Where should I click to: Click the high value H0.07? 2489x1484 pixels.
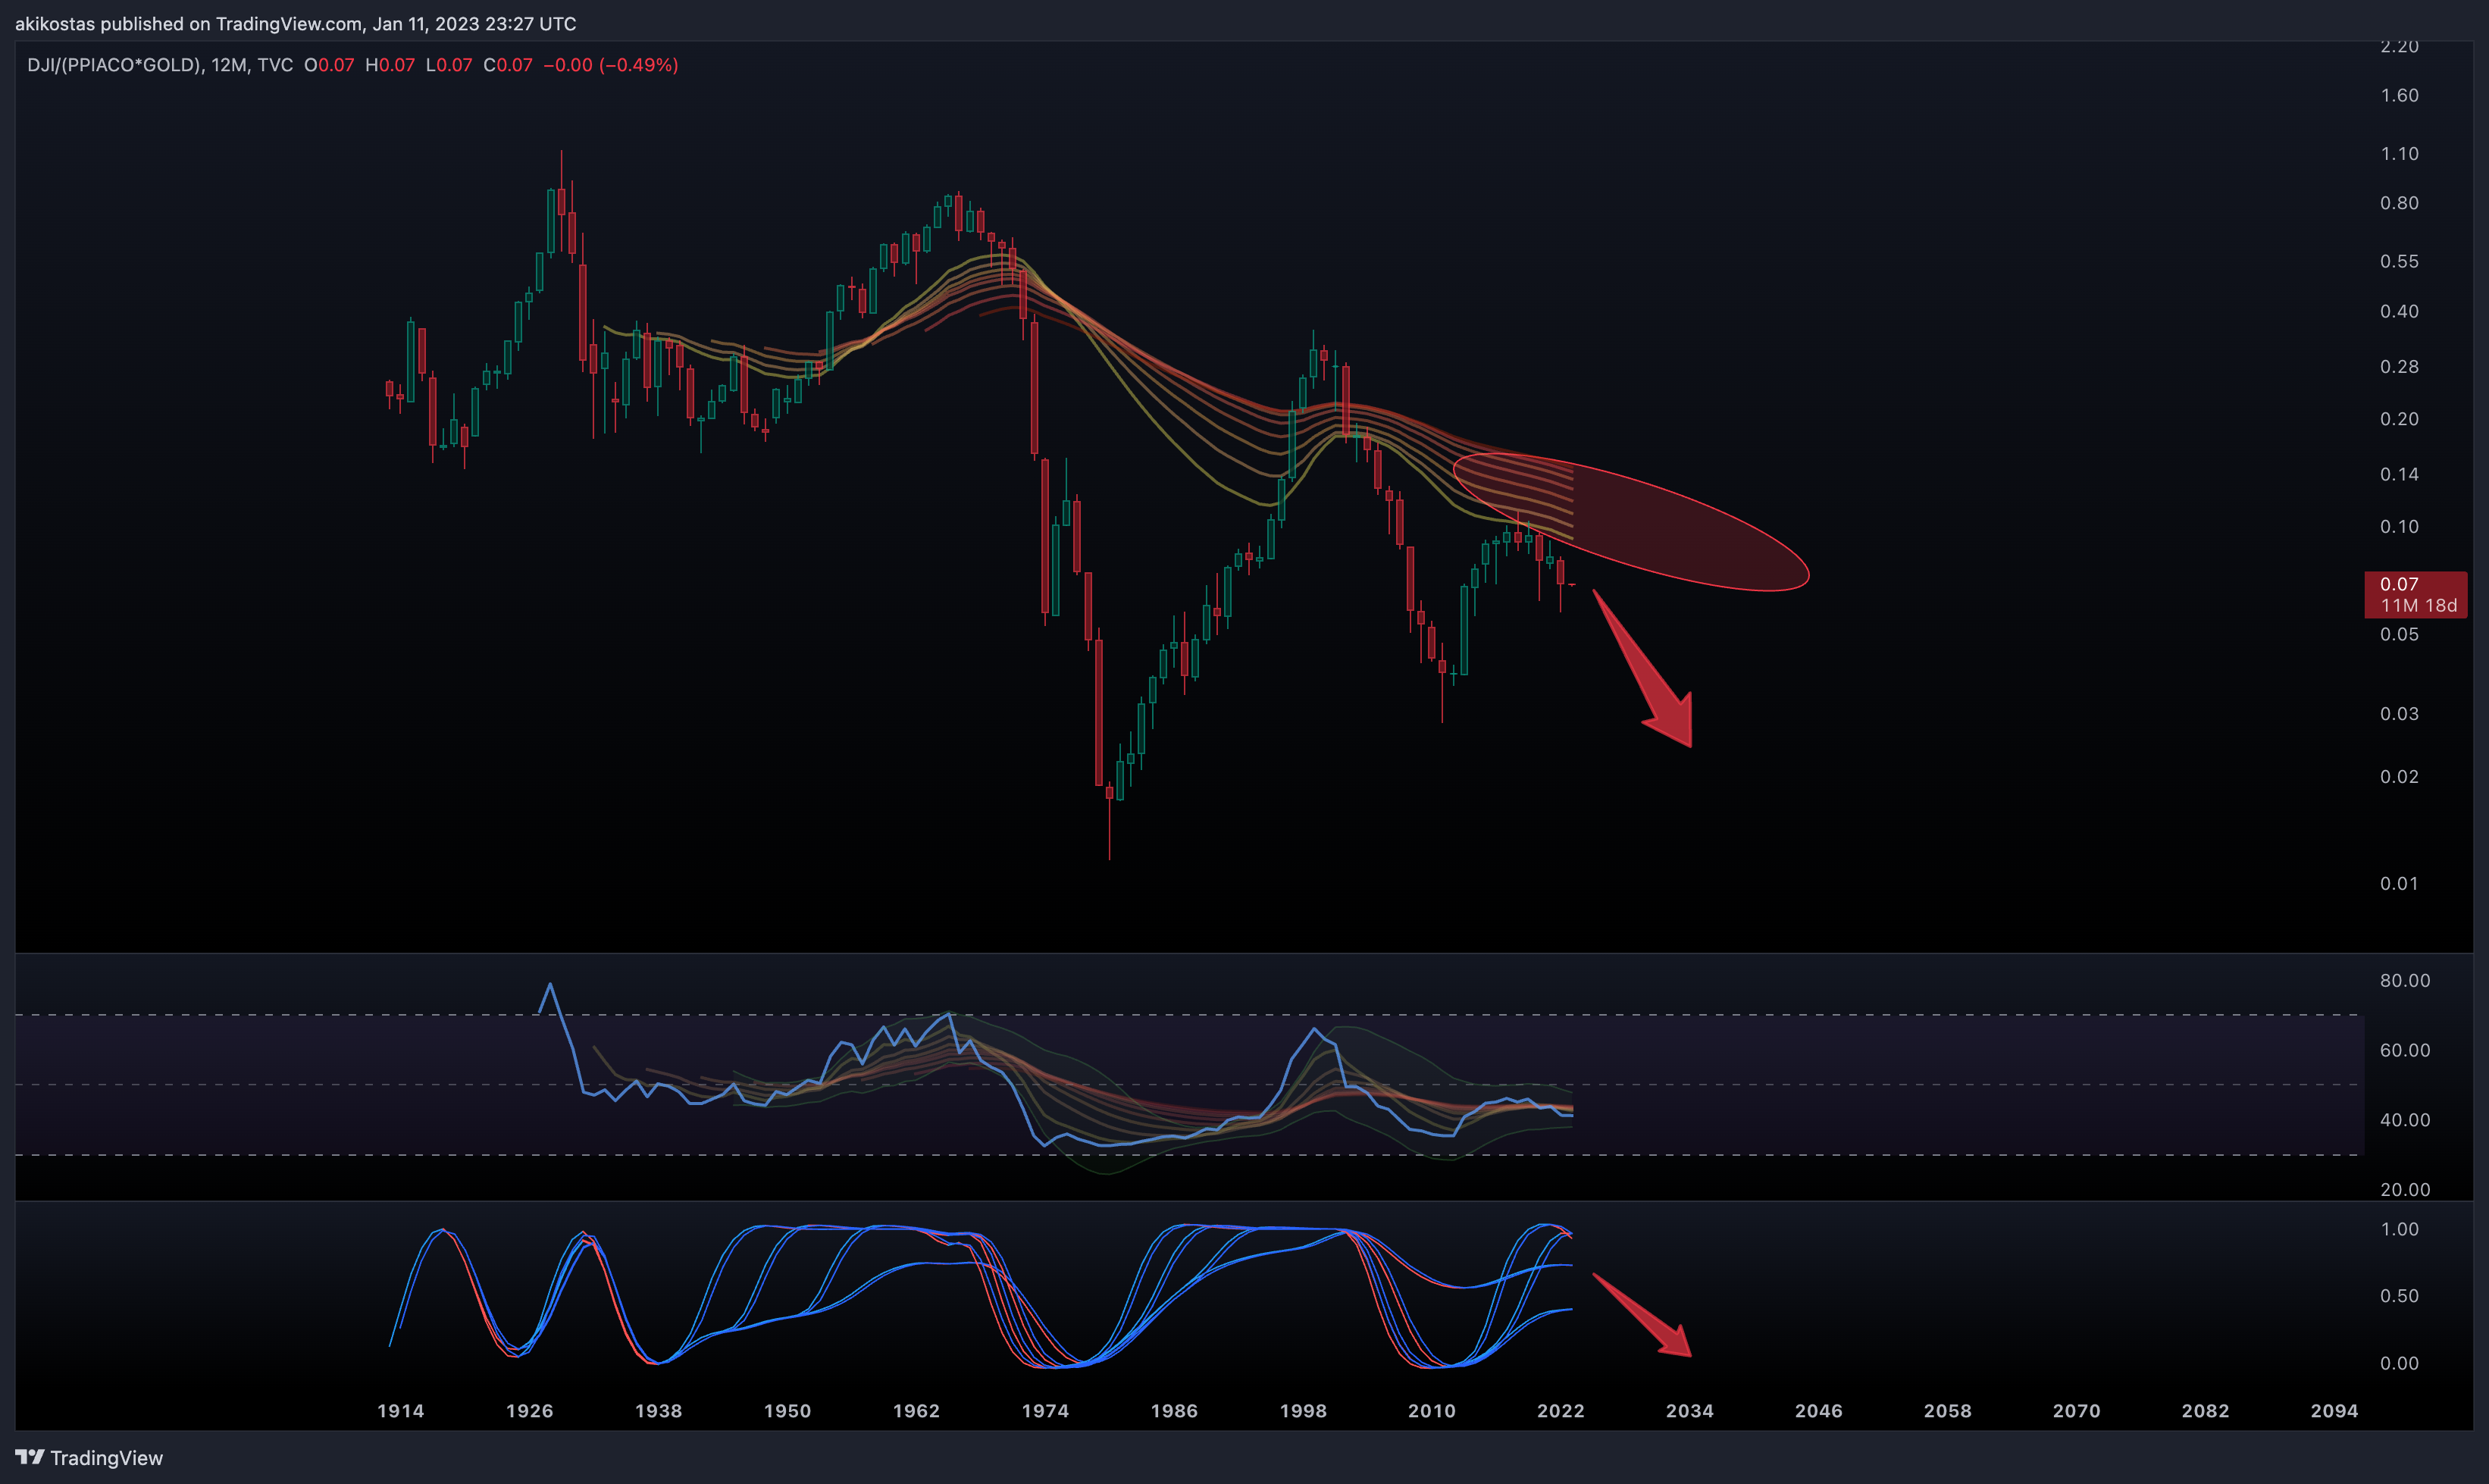(390, 65)
